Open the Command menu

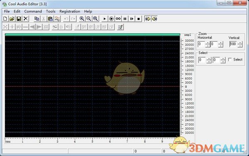pos(33,12)
